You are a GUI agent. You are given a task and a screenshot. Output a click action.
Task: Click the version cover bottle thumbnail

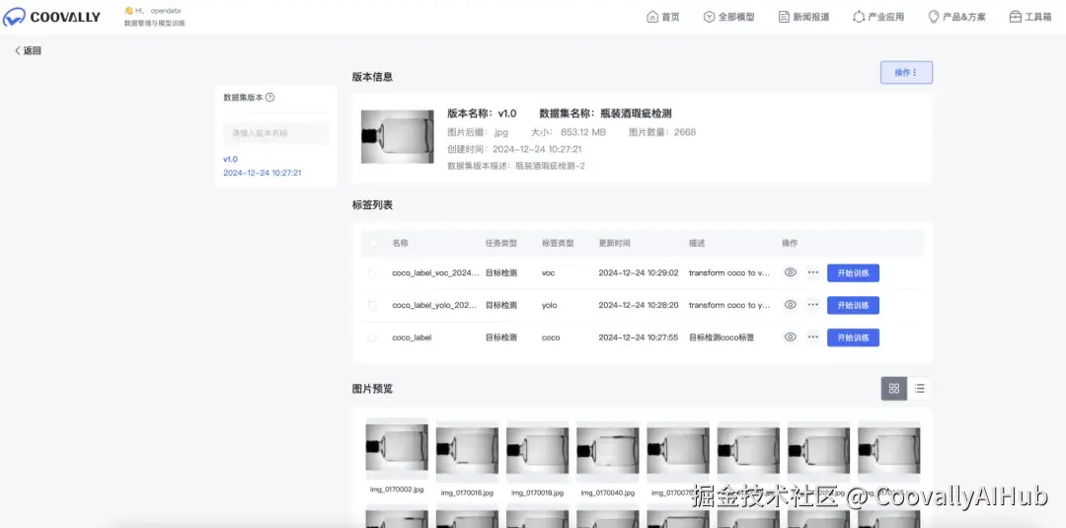pos(397,136)
